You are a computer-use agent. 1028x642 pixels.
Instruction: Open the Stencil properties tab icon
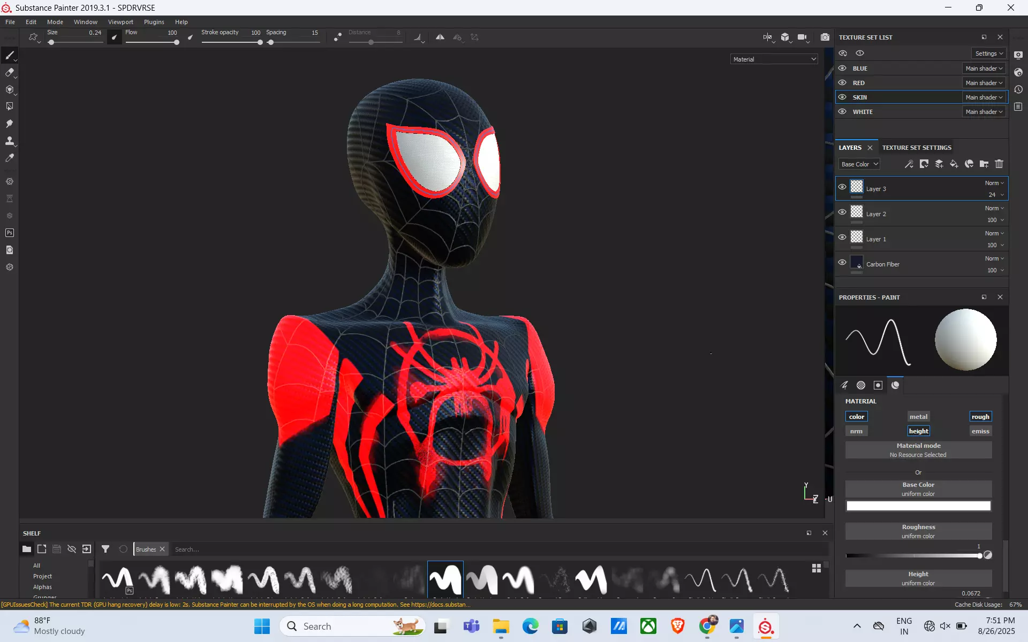coord(878,385)
